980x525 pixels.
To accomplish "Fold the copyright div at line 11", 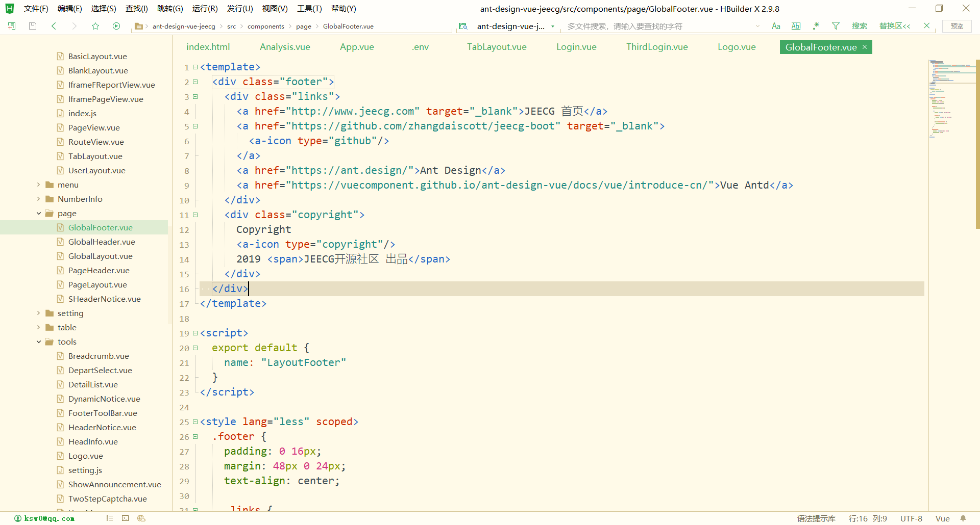I will 195,215.
